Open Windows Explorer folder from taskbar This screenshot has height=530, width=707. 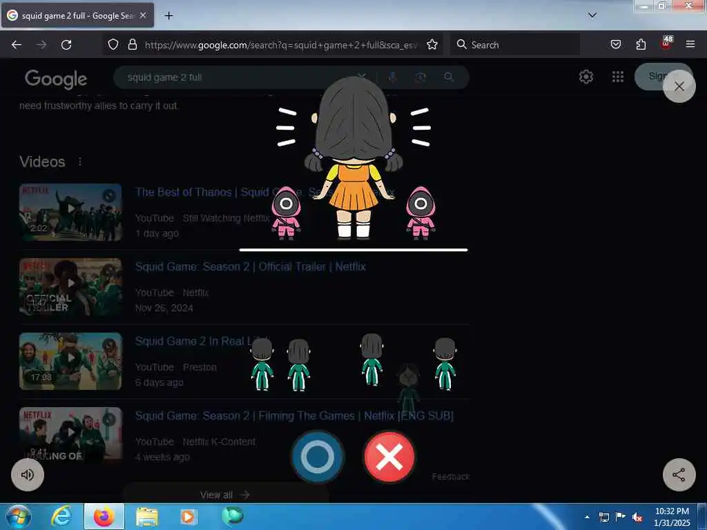[x=147, y=517]
